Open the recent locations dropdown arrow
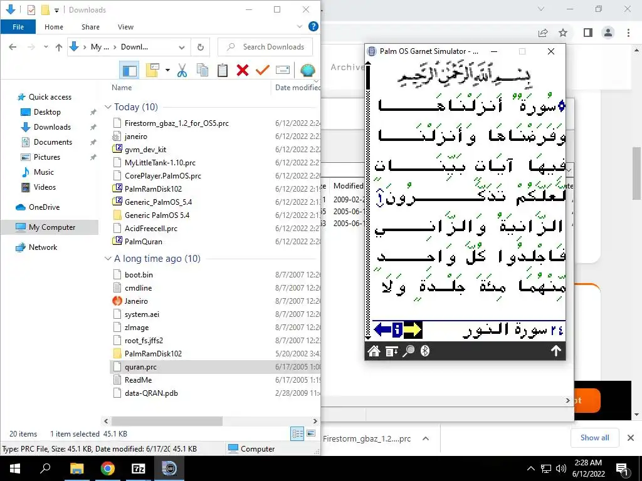 pyautogui.click(x=46, y=47)
